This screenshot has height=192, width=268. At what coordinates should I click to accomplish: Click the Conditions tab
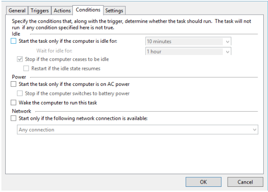click(x=88, y=10)
